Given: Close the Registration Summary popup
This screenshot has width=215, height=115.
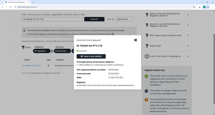Looking at the screenshot, I should [x=136, y=40].
